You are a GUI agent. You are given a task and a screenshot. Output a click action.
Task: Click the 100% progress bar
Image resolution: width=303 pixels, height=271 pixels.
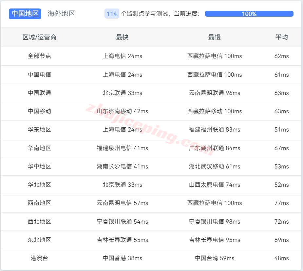249,14
